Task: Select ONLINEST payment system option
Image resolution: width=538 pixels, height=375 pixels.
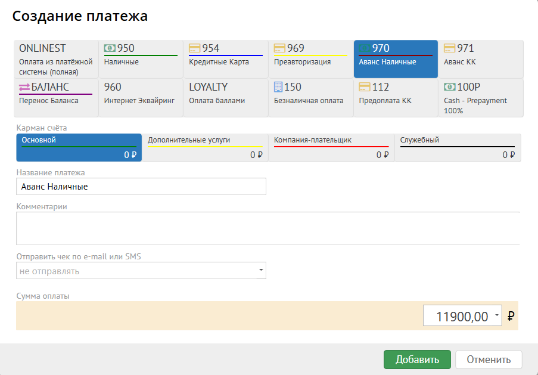Action: (55, 59)
